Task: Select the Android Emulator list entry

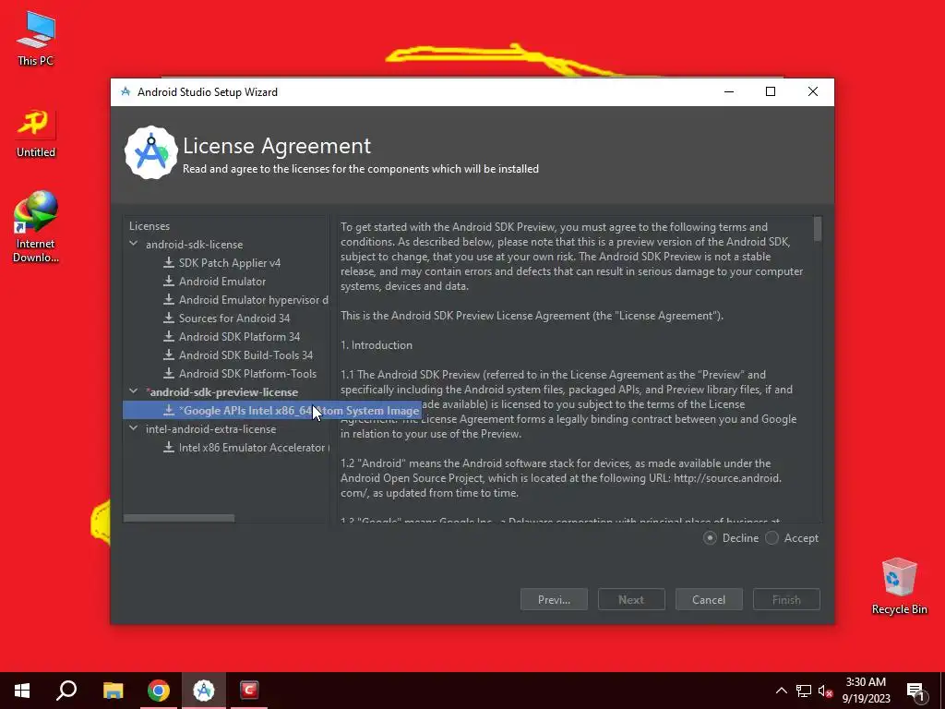Action: [222, 281]
